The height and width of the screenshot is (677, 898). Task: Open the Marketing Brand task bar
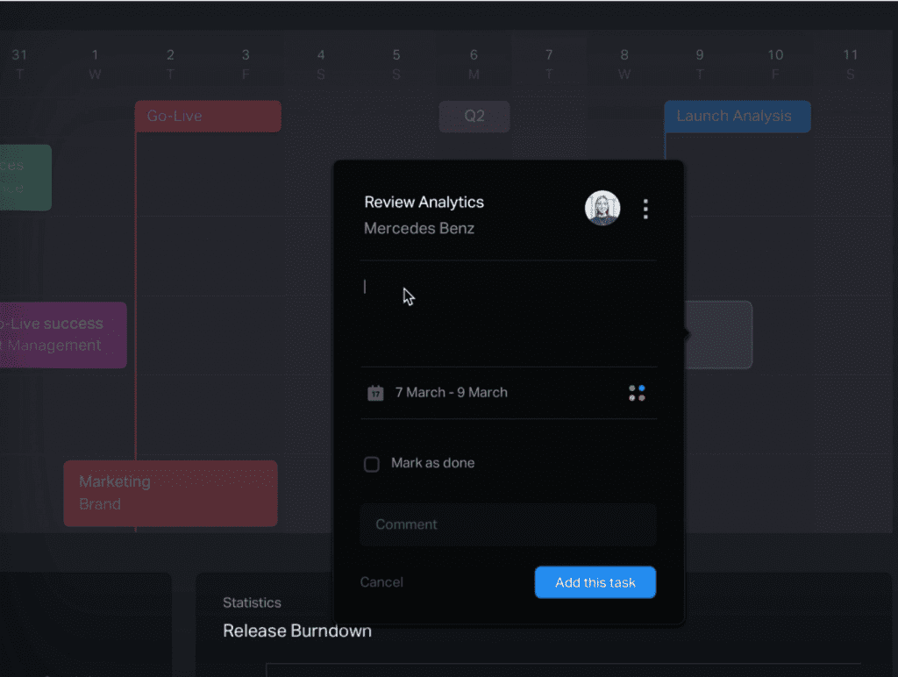tap(170, 493)
